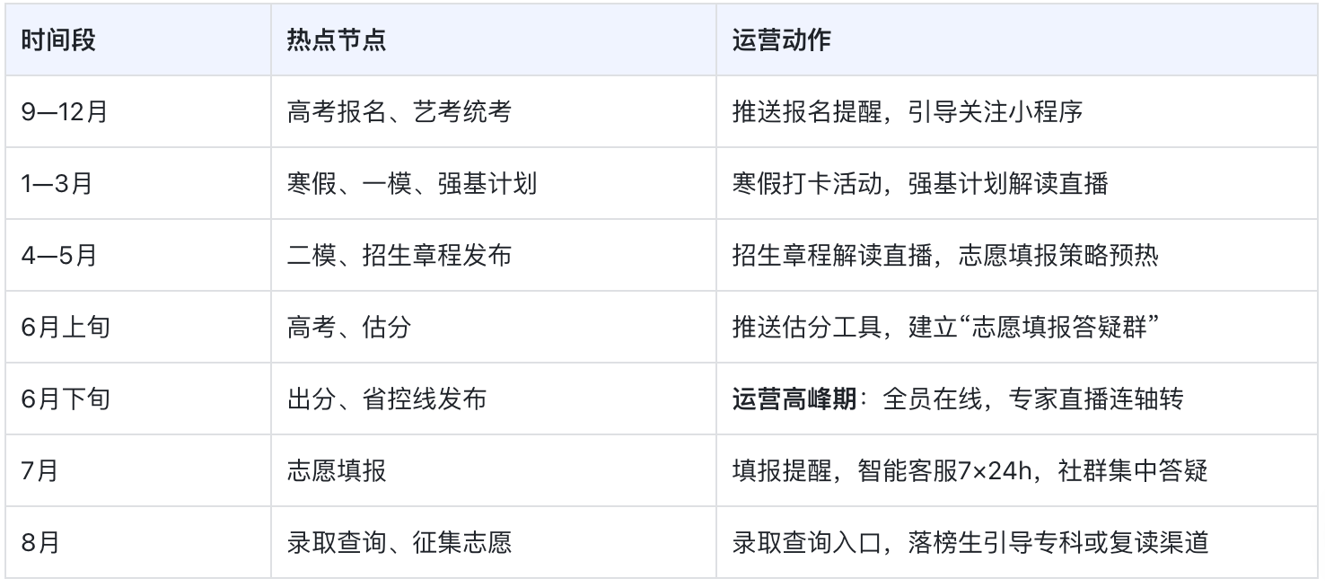Click the 6月下旬 time period cell
Viewport: 1325px width, 587px height.
pyautogui.click(x=66, y=399)
